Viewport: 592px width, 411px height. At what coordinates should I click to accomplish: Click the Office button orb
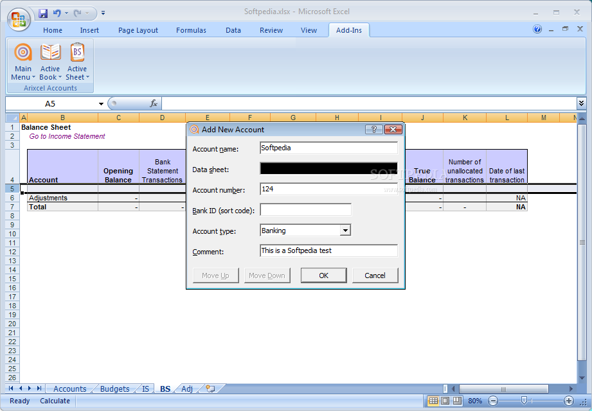19,19
